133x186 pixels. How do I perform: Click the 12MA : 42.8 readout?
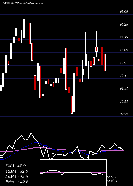16,171
